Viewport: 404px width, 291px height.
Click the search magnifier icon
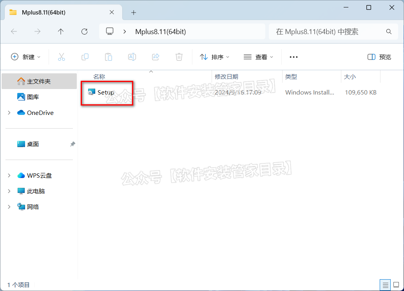[389, 31]
